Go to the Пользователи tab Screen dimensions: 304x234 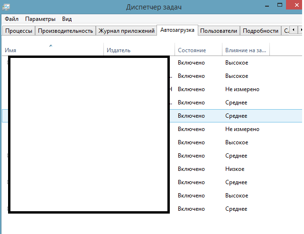click(x=219, y=31)
